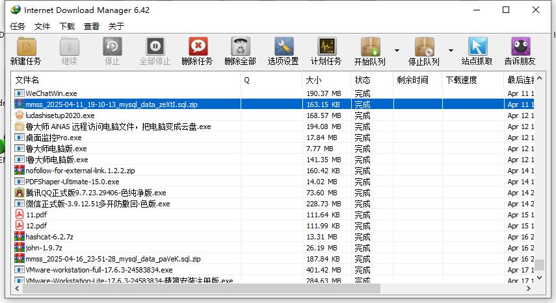Click the 12.pdf PDF icon

click(x=19, y=225)
